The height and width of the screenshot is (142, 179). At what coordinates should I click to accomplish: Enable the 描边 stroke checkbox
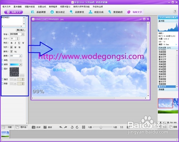3,79
